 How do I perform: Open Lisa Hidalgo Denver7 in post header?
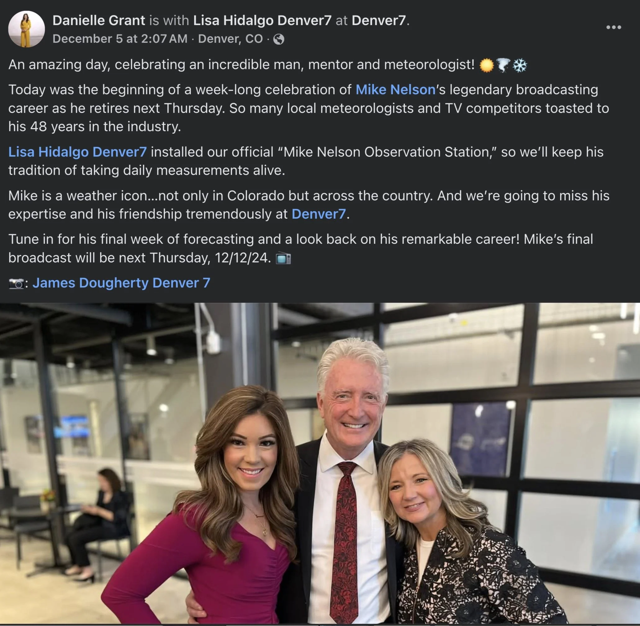(262, 20)
